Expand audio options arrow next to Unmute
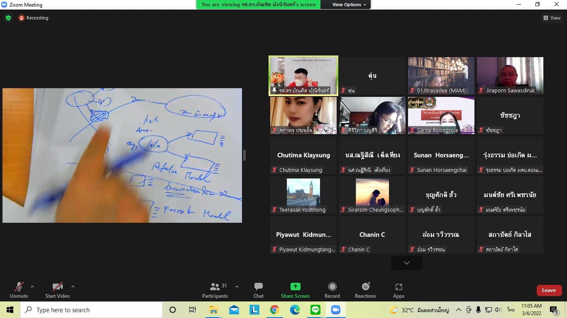This screenshot has height=318, width=567. (x=32, y=287)
